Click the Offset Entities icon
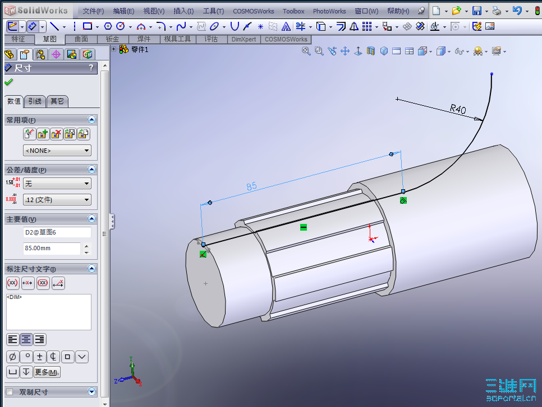542x407 pixels. (x=341, y=26)
